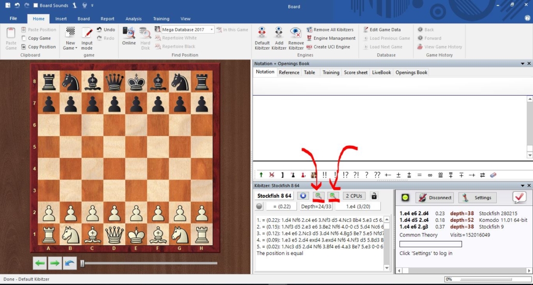This screenshot has width=533, height=285.
Task: Click the grey round indicator beside evaluation
Action: point(259,206)
